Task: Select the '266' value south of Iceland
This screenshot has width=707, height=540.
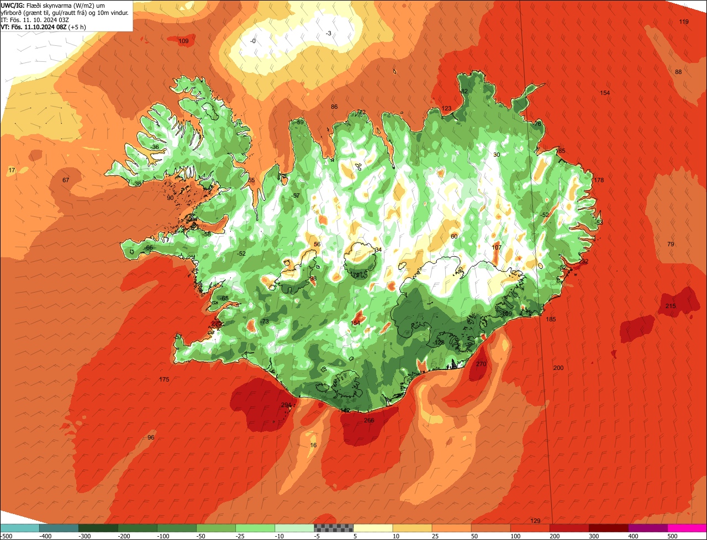Action: click(x=369, y=421)
